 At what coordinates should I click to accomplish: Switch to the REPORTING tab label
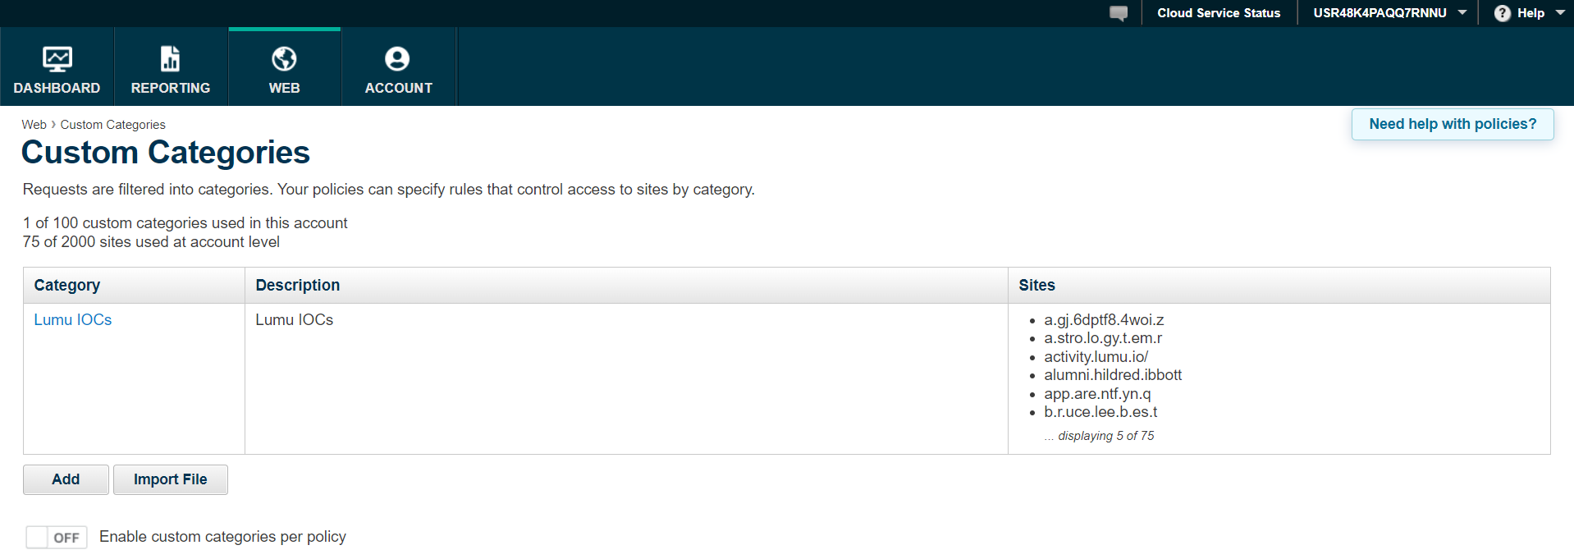tap(171, 88)
